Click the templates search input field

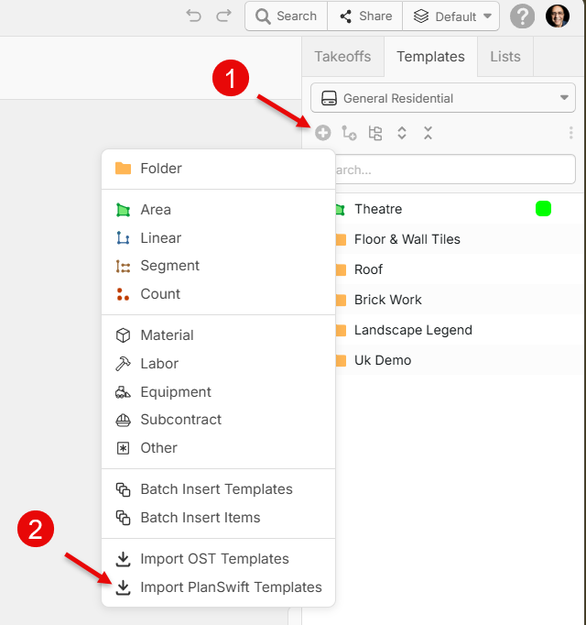[455, 170]
